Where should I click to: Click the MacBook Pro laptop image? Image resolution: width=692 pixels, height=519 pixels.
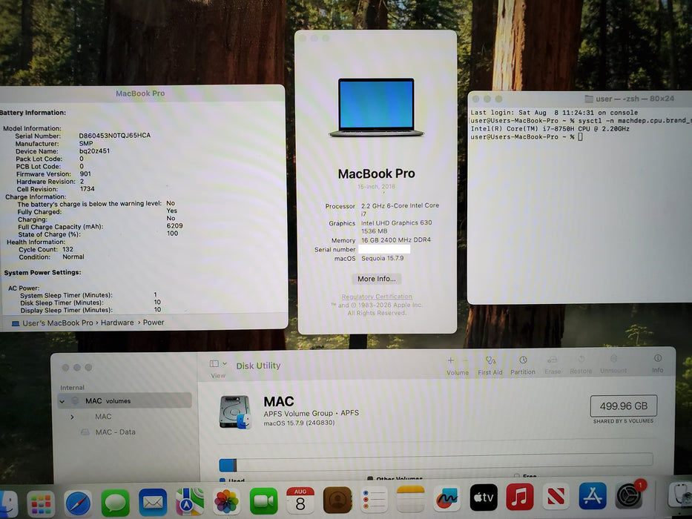coord(376,108)
